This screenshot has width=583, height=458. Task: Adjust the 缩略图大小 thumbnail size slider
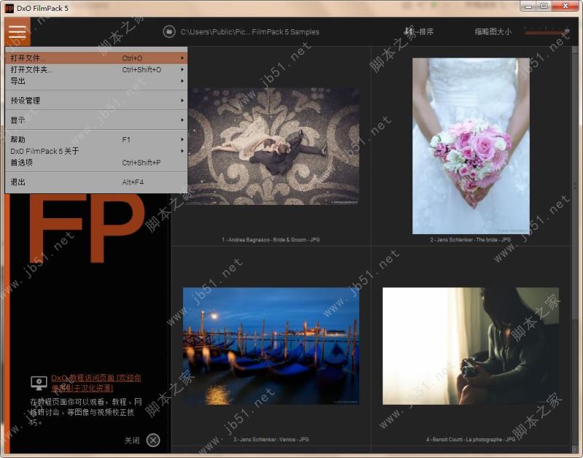(547, 32)
